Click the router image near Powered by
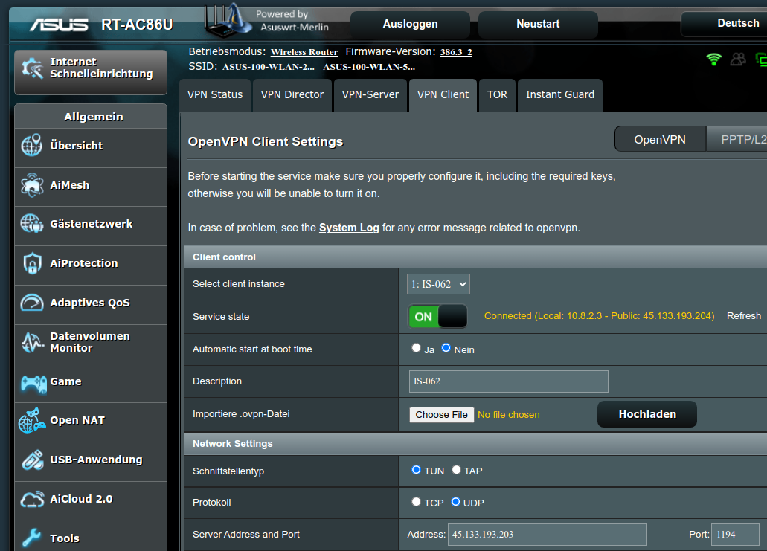The height and width of the screenshot is (551, 767). tap(228, 21)
